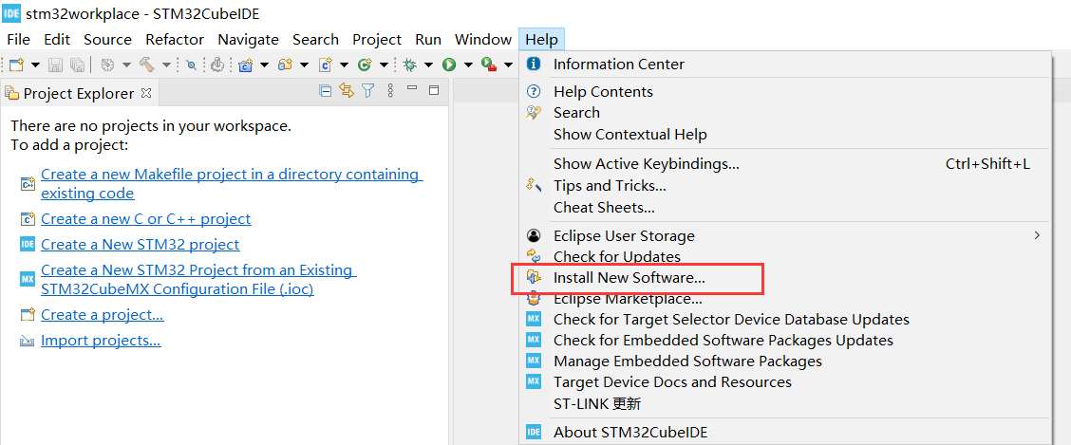This screenshot has width=1071, height=445.
Task: Click the New Source Folder icon
Action: 285,65
